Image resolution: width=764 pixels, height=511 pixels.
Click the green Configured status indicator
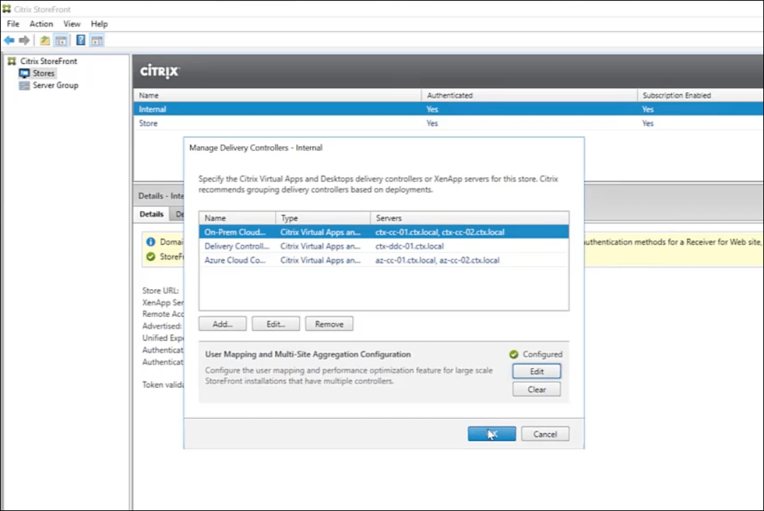[515, 354]
